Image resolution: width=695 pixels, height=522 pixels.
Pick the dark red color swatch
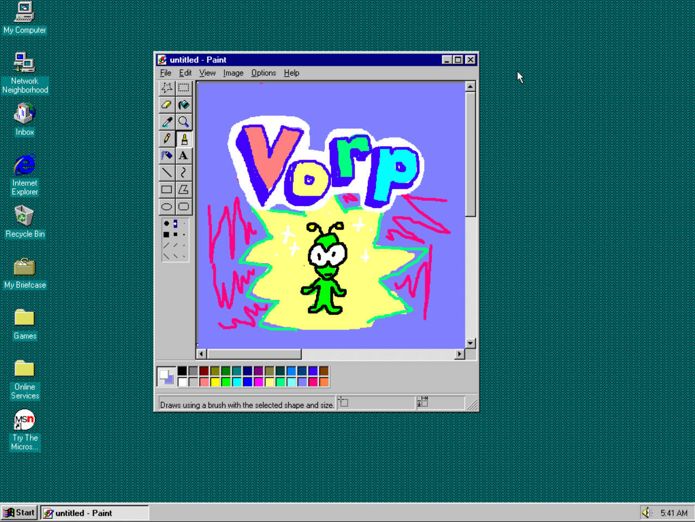[x=204, y=371]
